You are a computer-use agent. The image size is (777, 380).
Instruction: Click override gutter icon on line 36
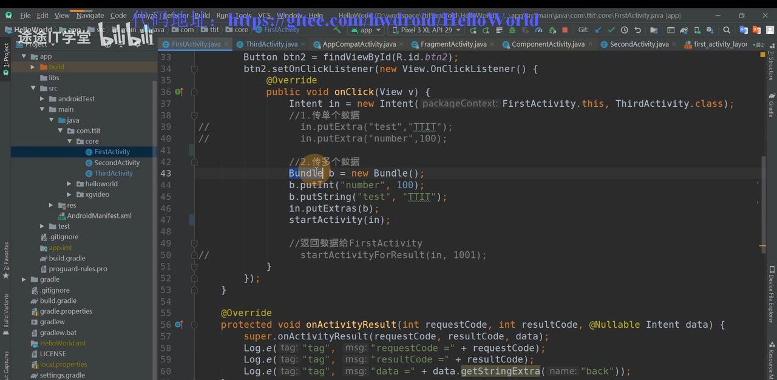pos(179,92)
